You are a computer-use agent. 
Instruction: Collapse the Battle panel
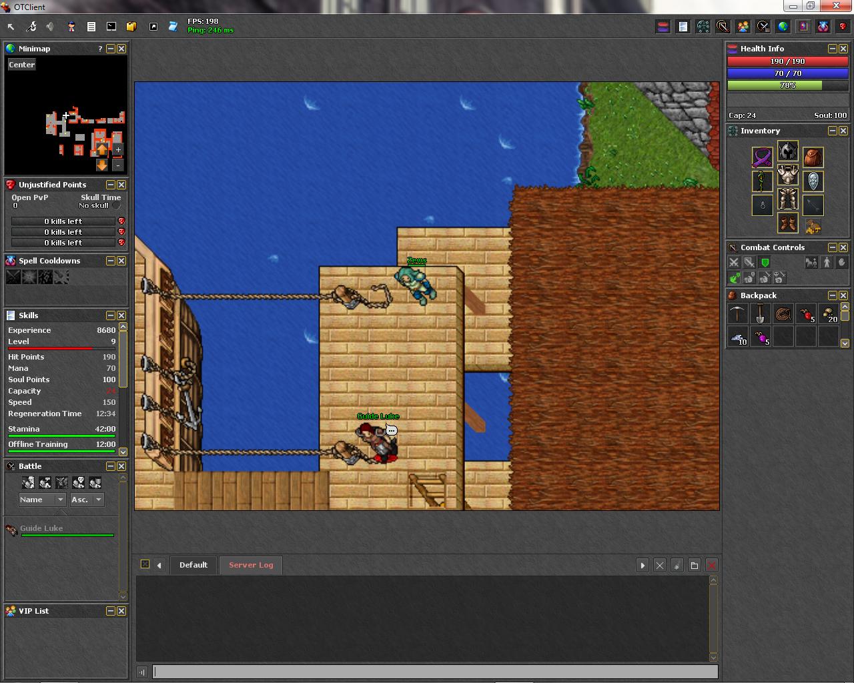click(111, 466)
